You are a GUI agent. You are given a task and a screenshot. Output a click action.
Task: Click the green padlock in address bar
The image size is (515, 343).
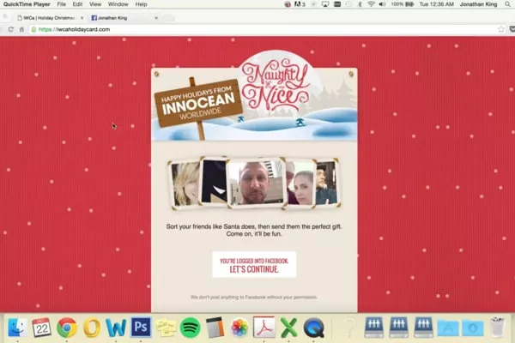(x=33, y=29)
